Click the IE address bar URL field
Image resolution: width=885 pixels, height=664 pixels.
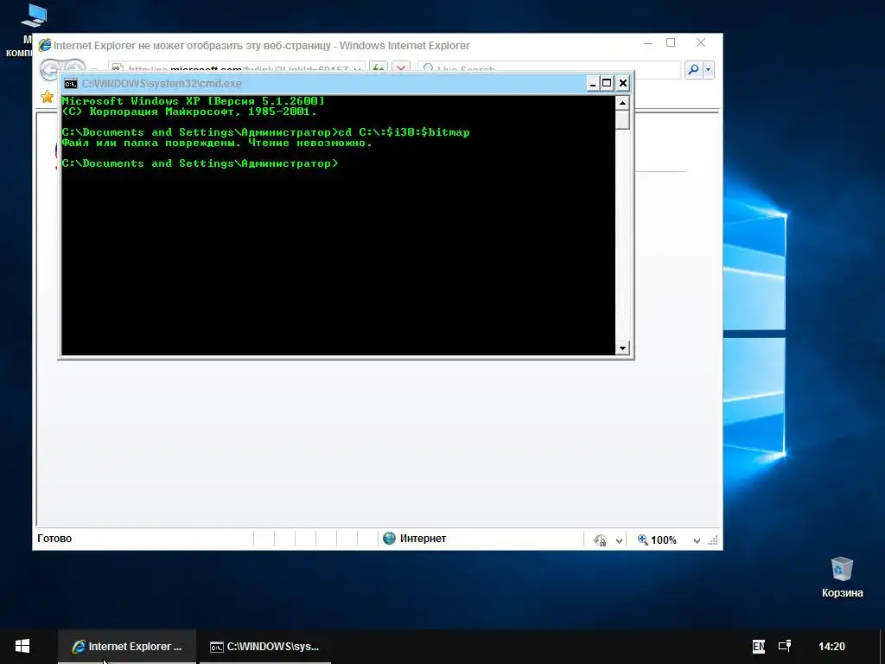click(237, 69)
